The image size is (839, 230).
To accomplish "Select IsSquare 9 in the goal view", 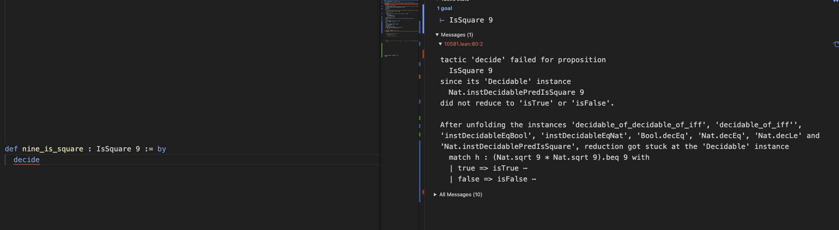I will pyautogui.click(x=471, y=20).
